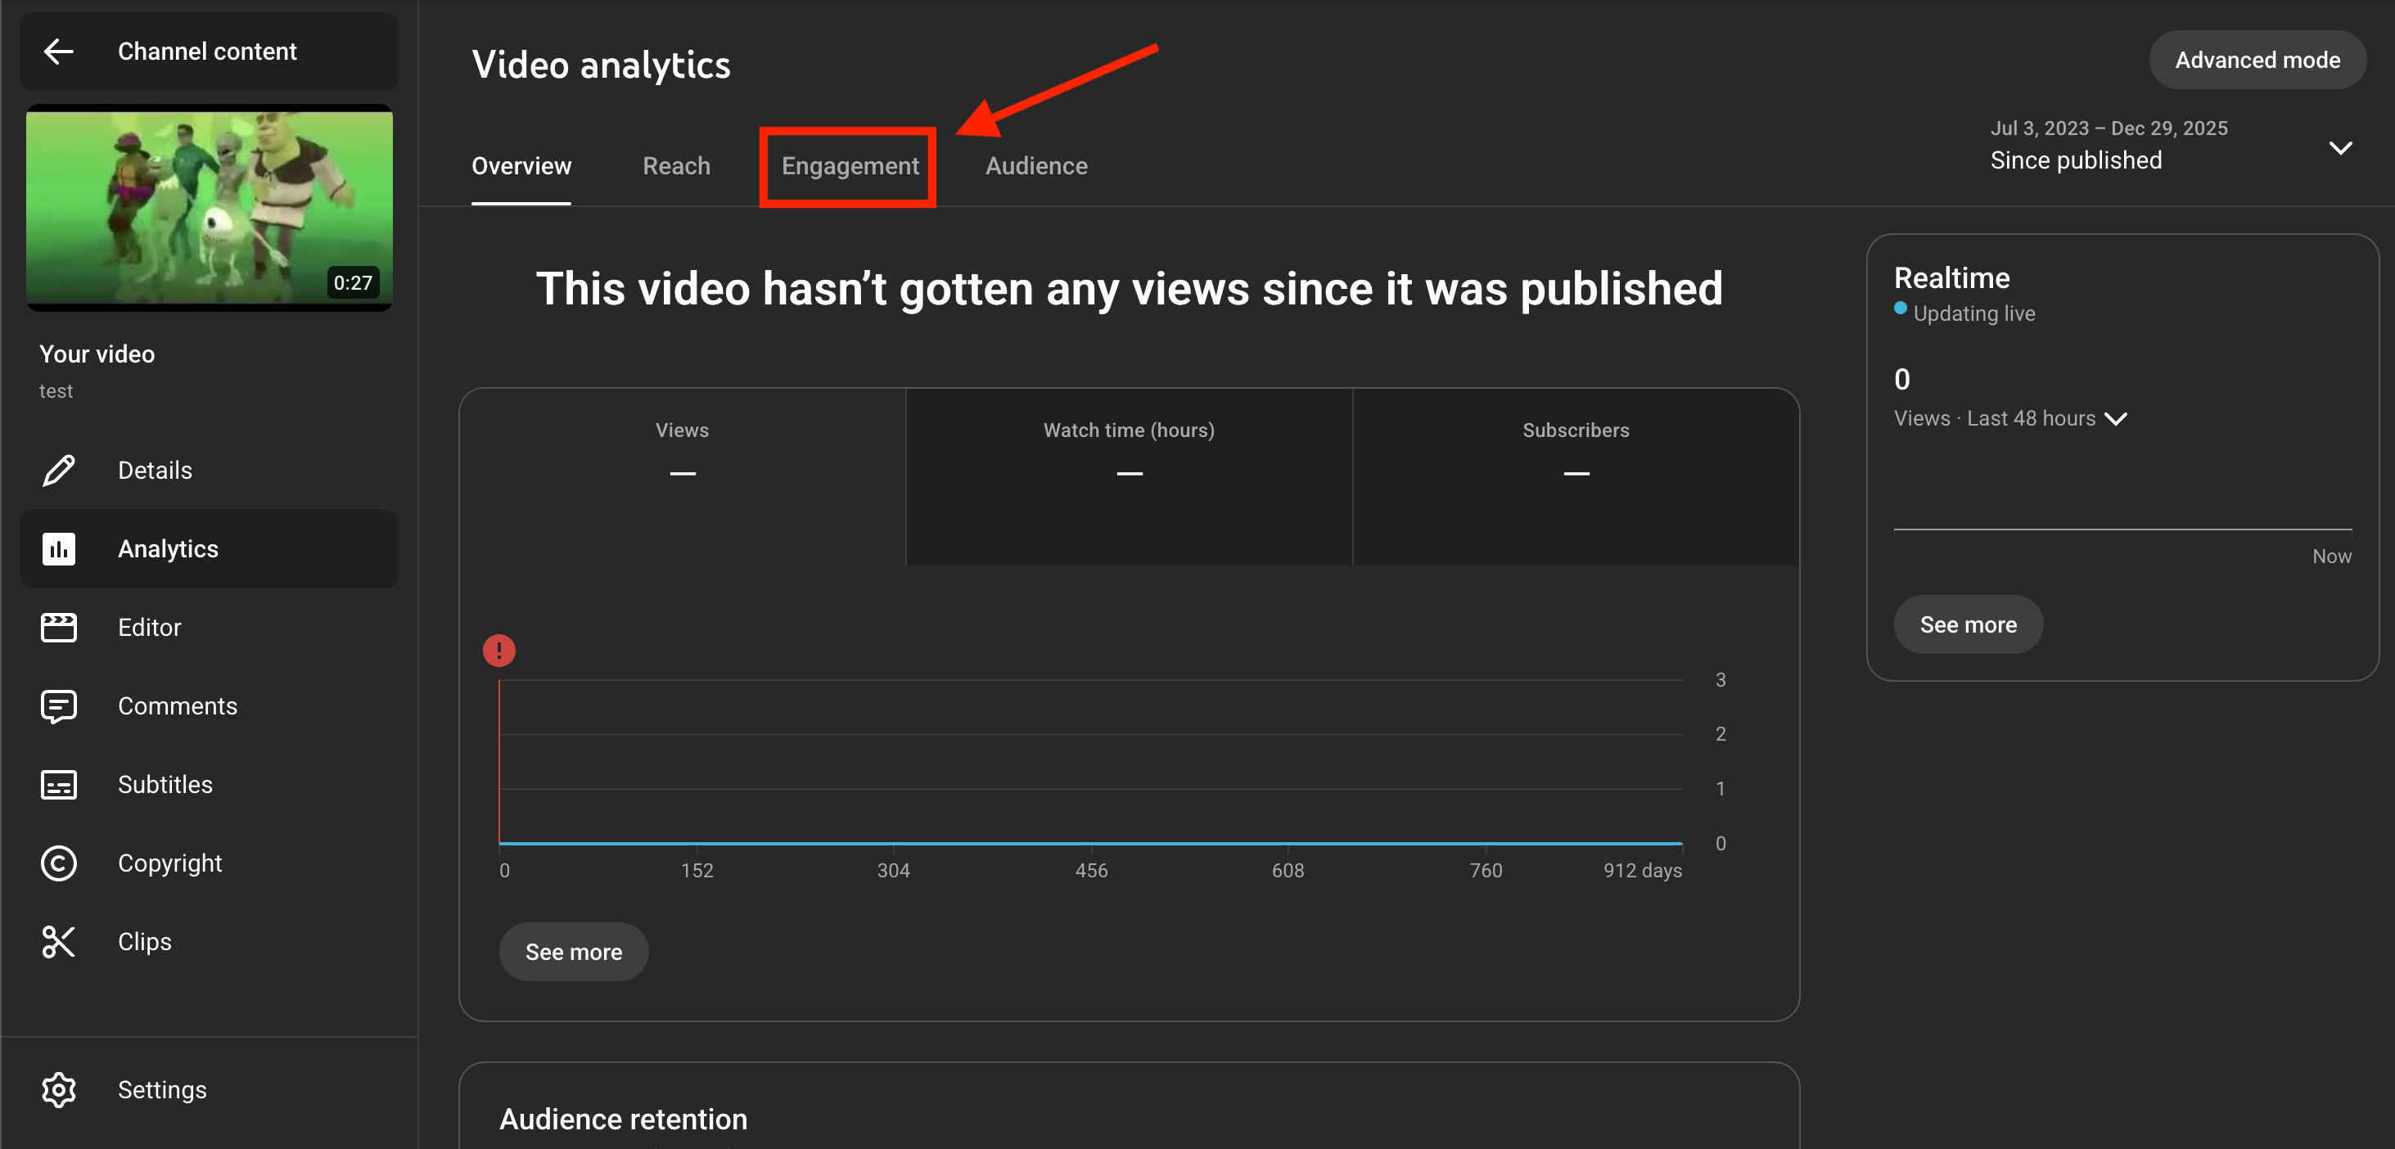Viewport: 2395px width, 1149px height.
Task: Click See more below the views chart
Action: point(573,951)
